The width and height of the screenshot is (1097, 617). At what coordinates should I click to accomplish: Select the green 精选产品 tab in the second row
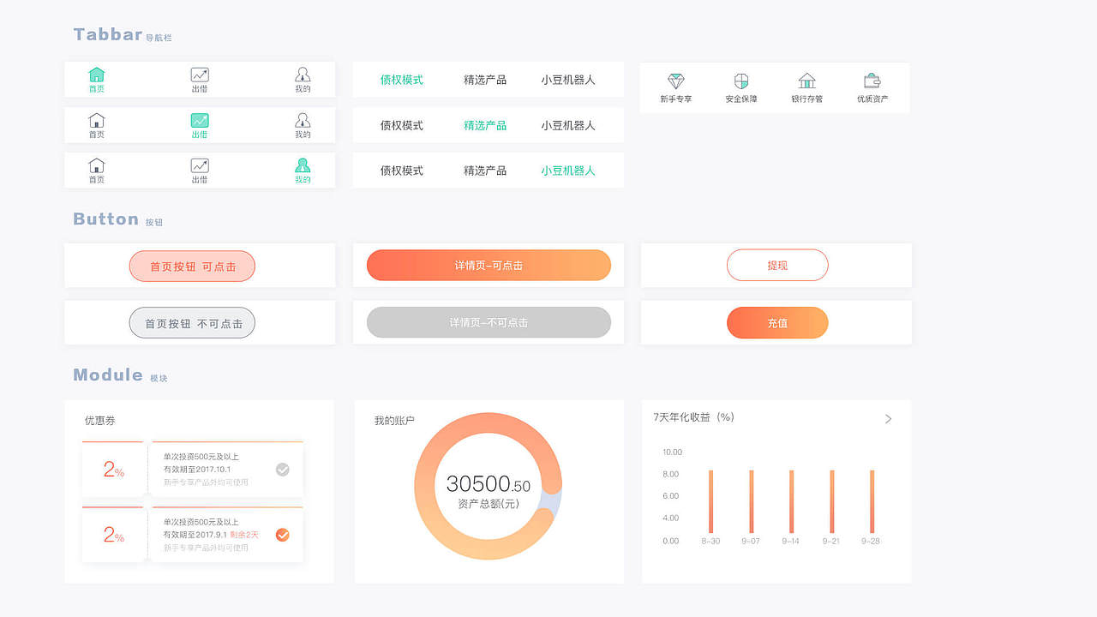(x=485, y=125)
